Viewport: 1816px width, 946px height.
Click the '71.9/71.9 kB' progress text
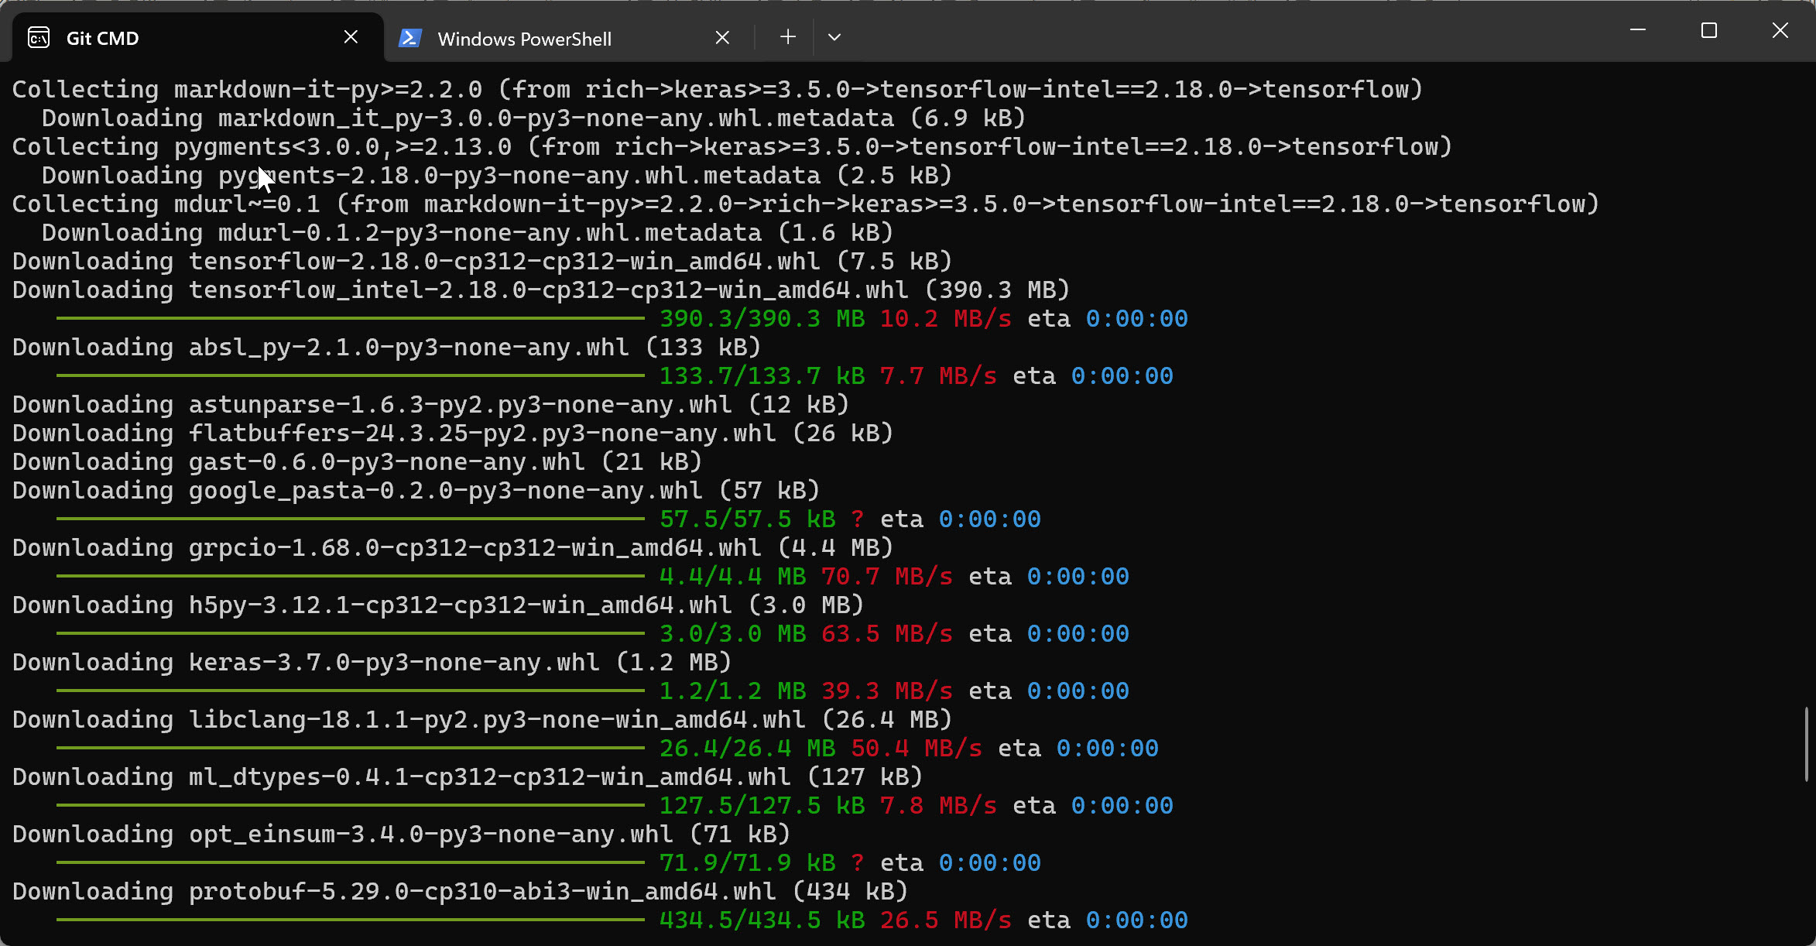coord(748,862)
